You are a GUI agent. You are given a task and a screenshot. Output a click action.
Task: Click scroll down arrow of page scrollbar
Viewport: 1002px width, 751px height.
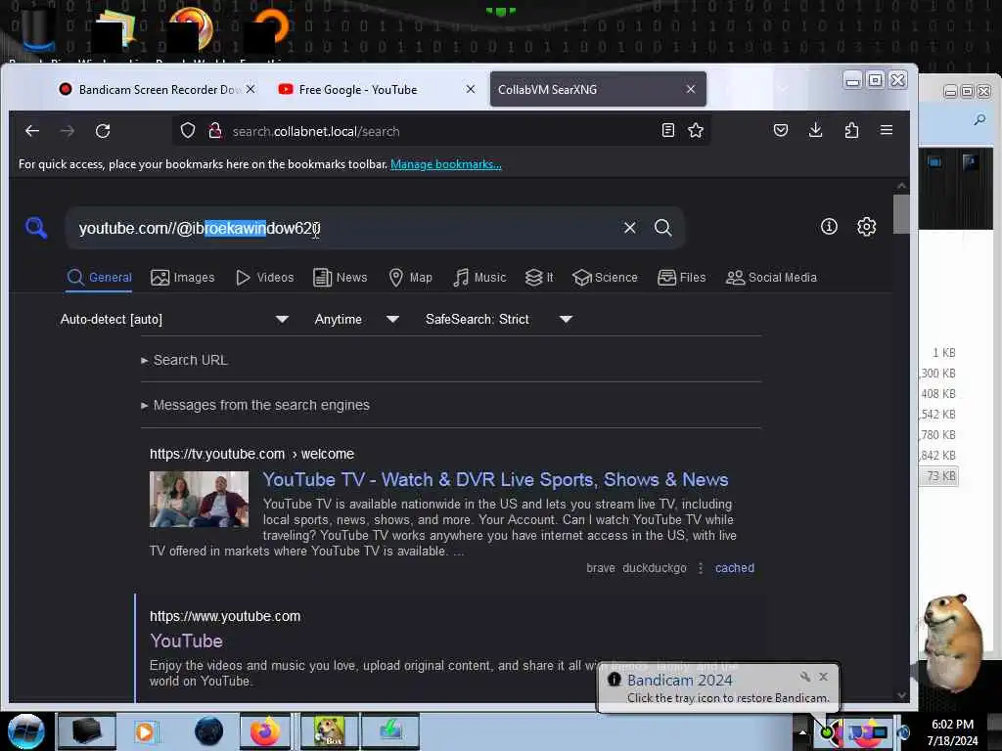[x=901, y=695]
